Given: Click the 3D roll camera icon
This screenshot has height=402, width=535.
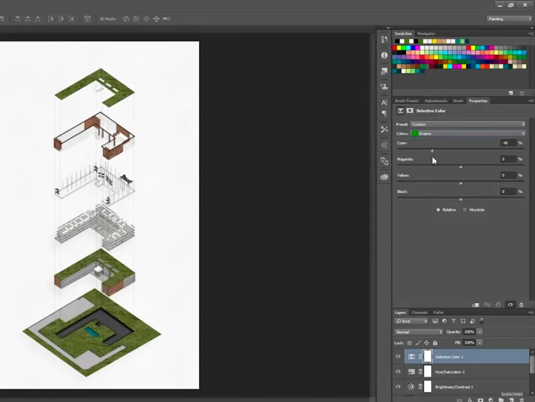Looking at the screenshot, I should (x=136, y=19).
